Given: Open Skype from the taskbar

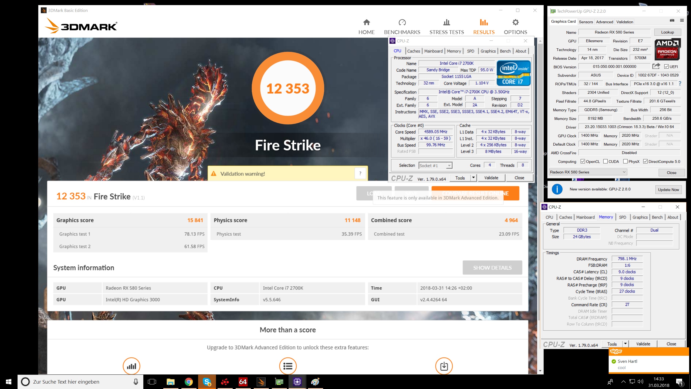Looking at the screenshot, I should pos(207,382).
